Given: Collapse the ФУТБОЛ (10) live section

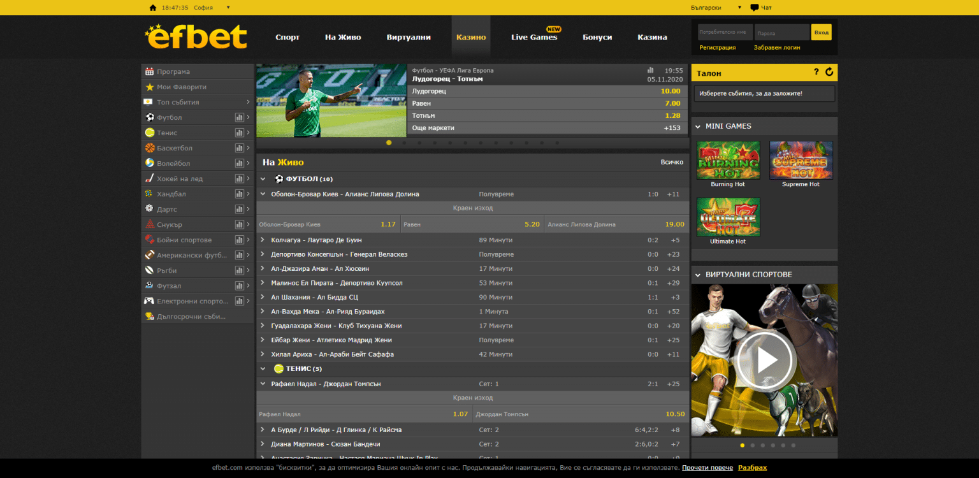Looking at the screenshot, I should coord(263,179).
